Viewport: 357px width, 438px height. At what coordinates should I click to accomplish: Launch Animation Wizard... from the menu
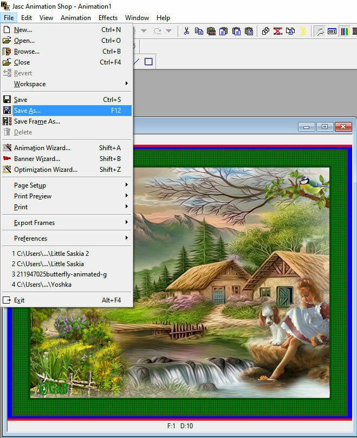click(67, 148)
